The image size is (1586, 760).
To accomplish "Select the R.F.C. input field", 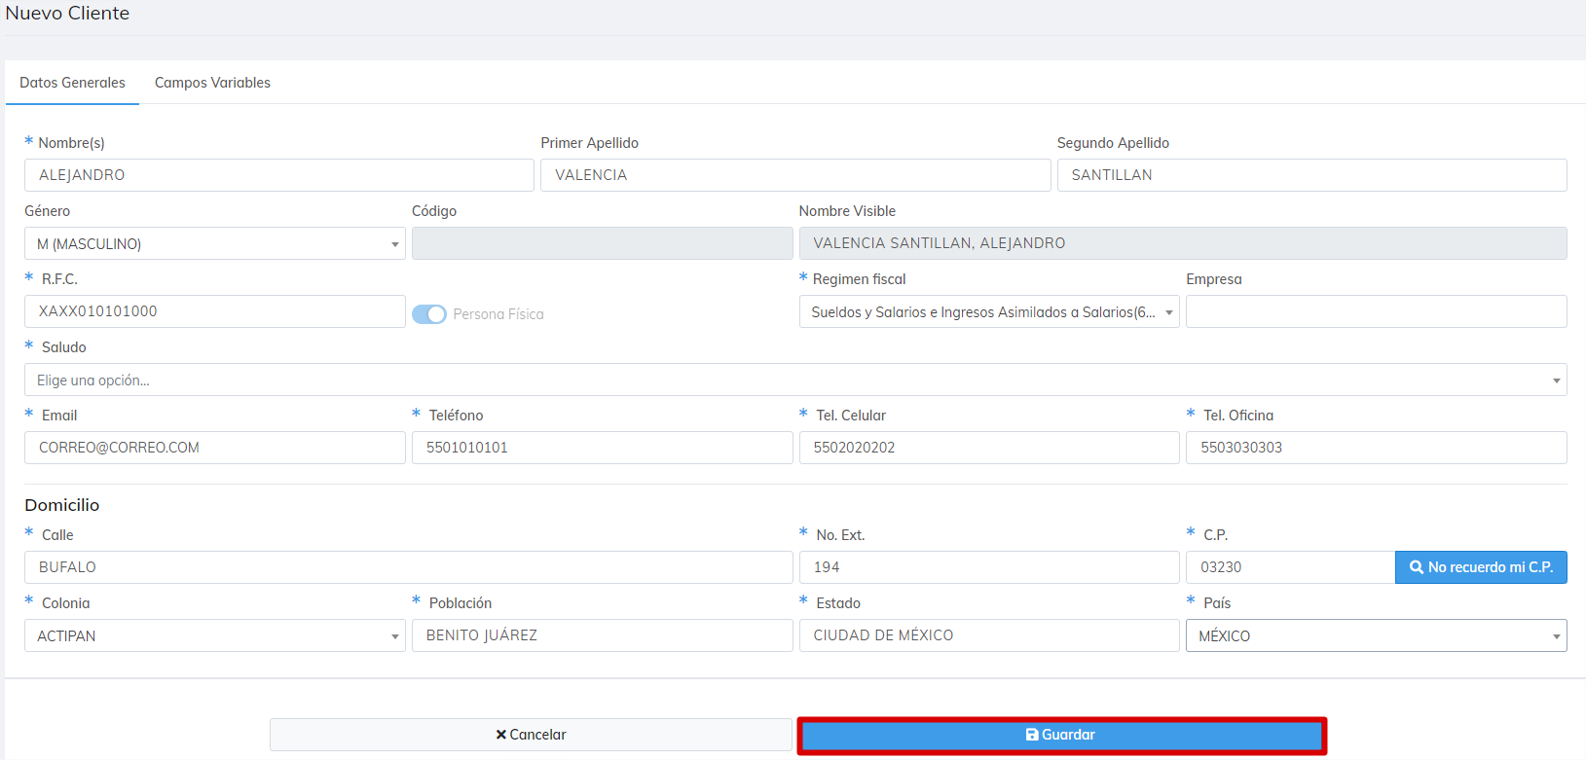I will [x=214, y=311].
